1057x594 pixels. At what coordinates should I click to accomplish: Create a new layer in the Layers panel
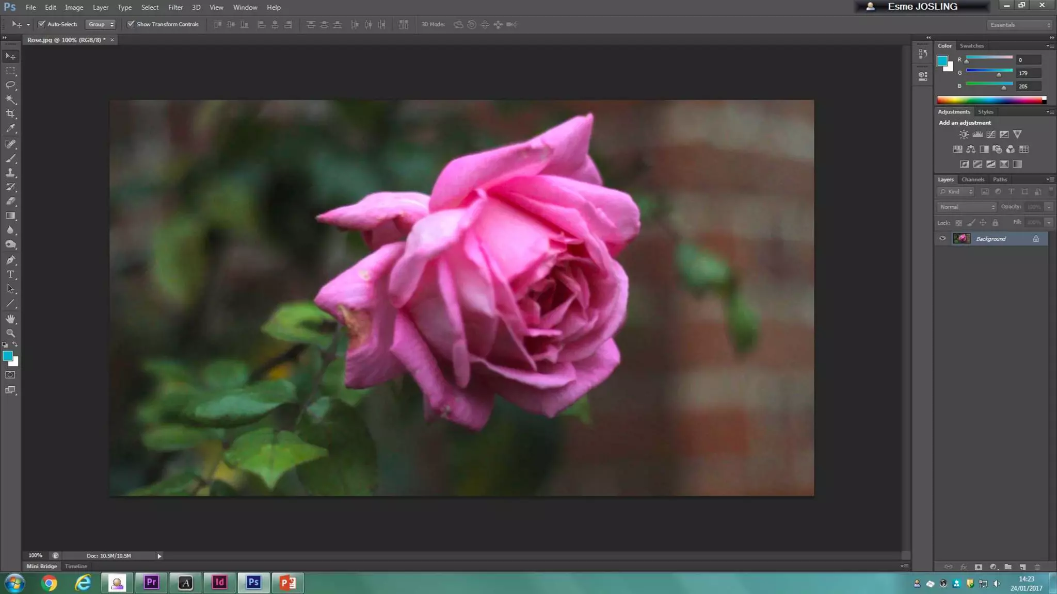[x=1022, y=567]
